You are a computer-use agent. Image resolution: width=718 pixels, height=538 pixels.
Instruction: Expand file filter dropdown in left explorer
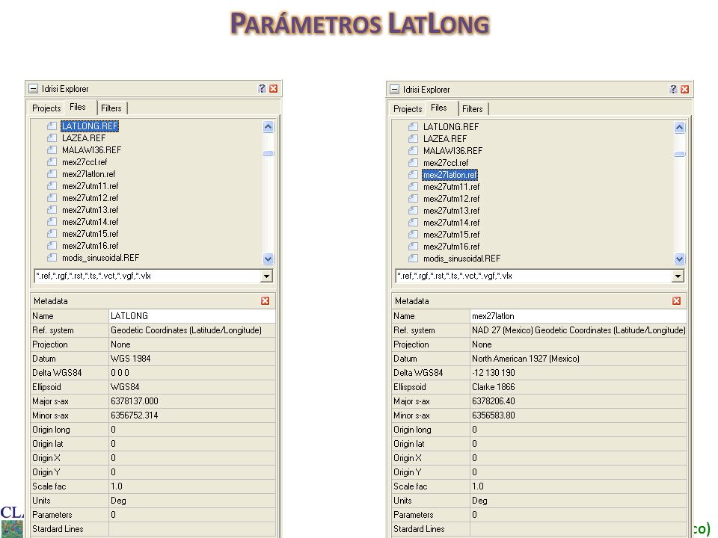[x=266, y=276]
